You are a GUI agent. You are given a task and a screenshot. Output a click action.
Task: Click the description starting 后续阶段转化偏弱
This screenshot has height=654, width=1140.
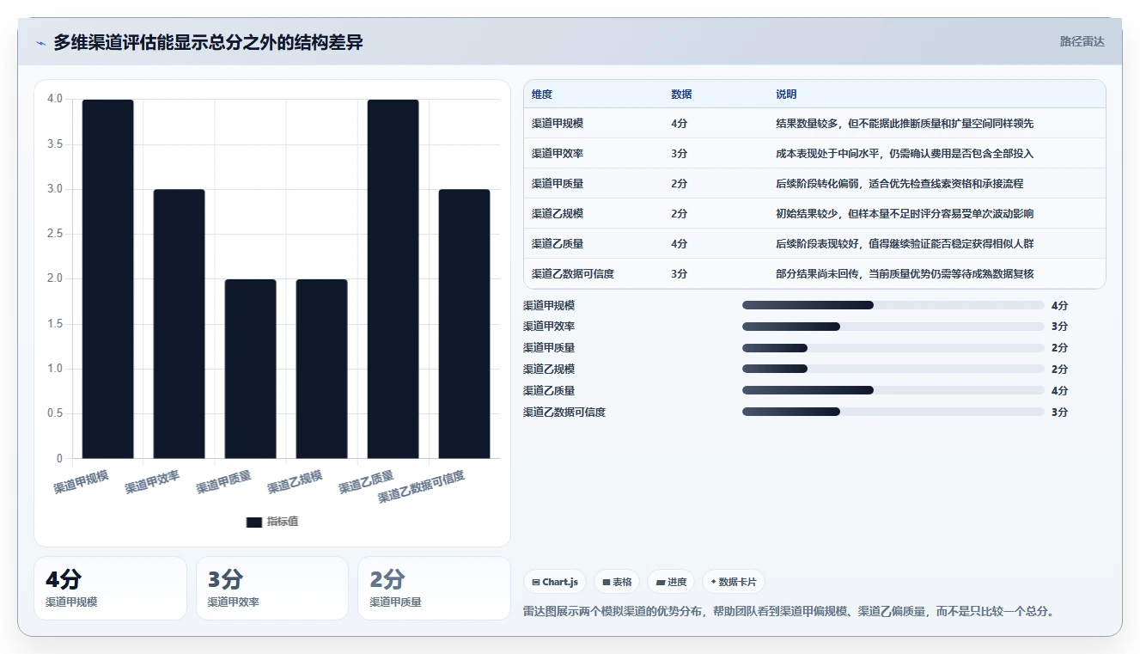click(899, 184)
